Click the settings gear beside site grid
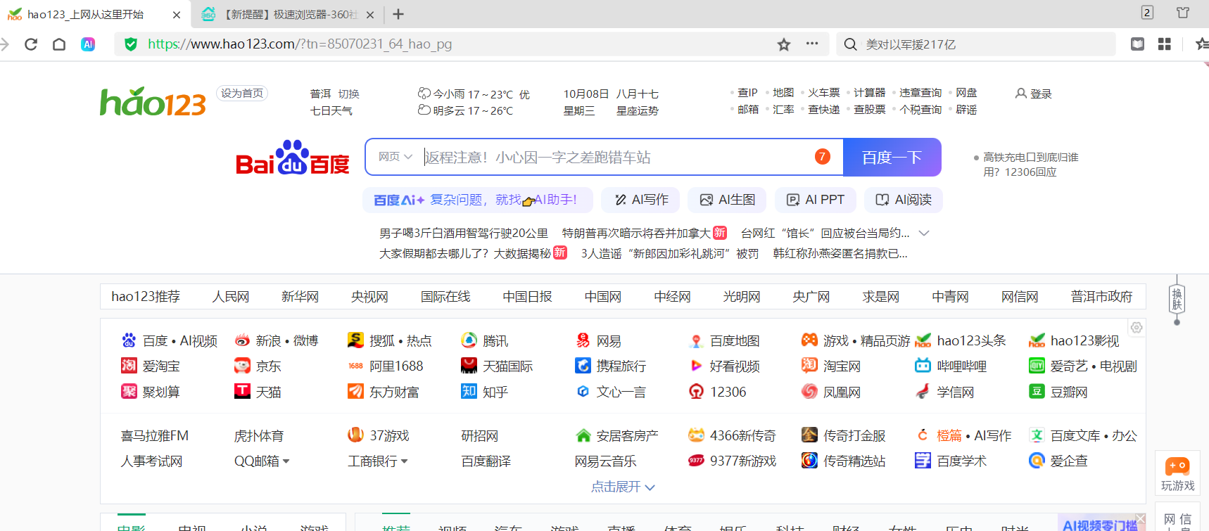 [1136, 328]
